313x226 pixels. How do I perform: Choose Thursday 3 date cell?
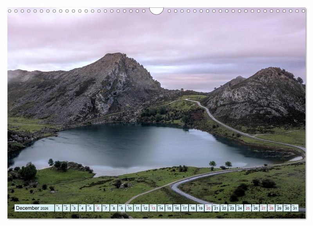click(x=74, y=208)
